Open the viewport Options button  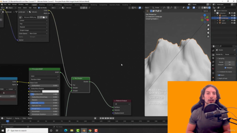click(x=206, y=11)
